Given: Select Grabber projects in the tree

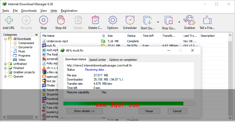Looking at the screenshot, I should (x=24, y=72).
